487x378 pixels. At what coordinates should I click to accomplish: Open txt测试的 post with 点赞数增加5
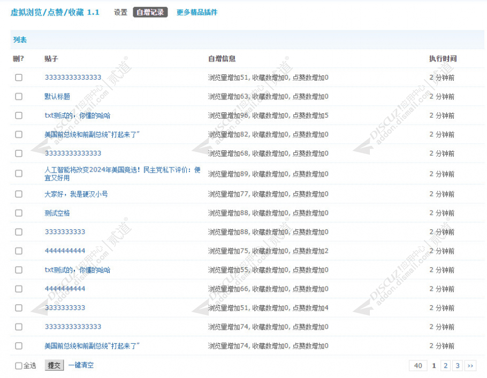pos(78,115)
